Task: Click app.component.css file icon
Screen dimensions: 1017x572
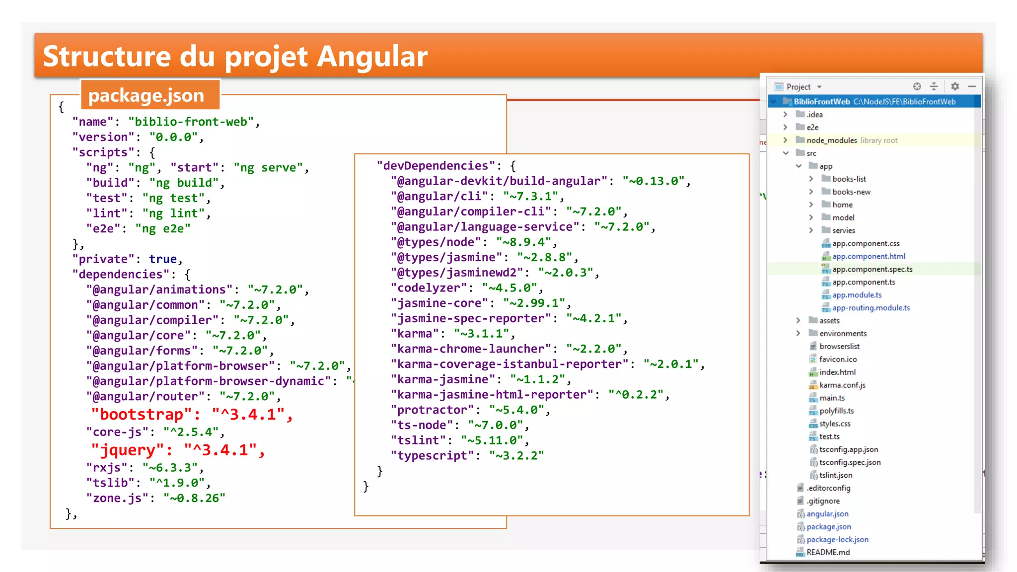Action: (826, 243)
